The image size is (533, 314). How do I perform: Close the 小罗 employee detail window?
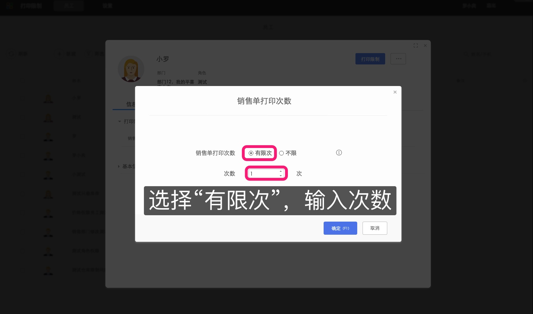click(425, 46)
